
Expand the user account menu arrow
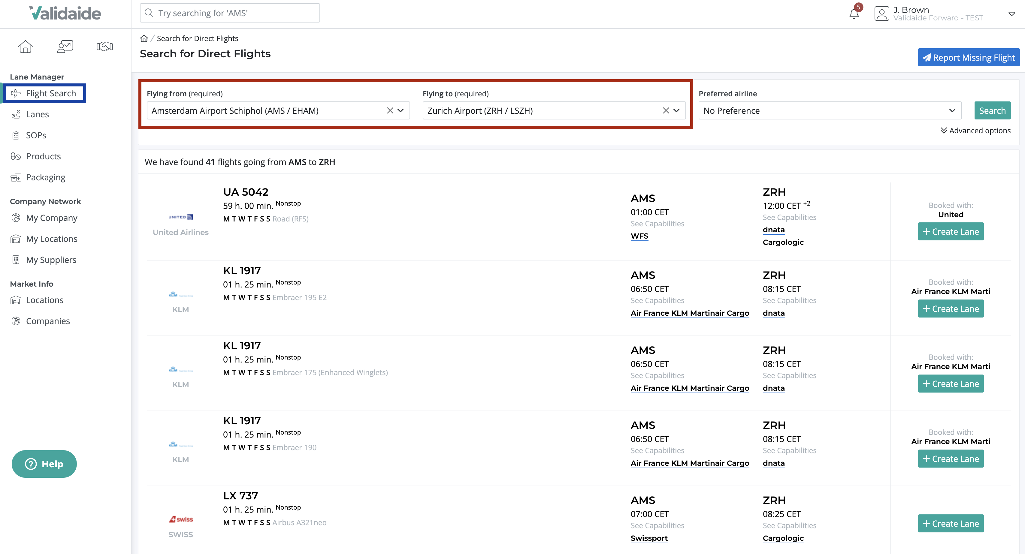coord(1011,14)
